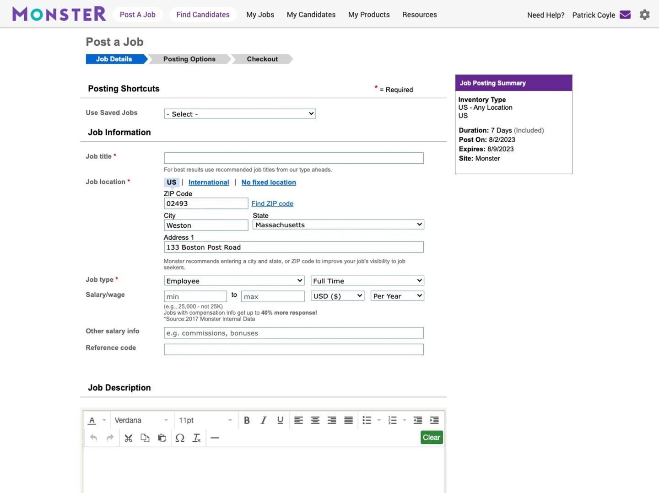Go to My Candidates
This screenshot has height=493, width=659.
pyautogui.click(x=311, y=15)
